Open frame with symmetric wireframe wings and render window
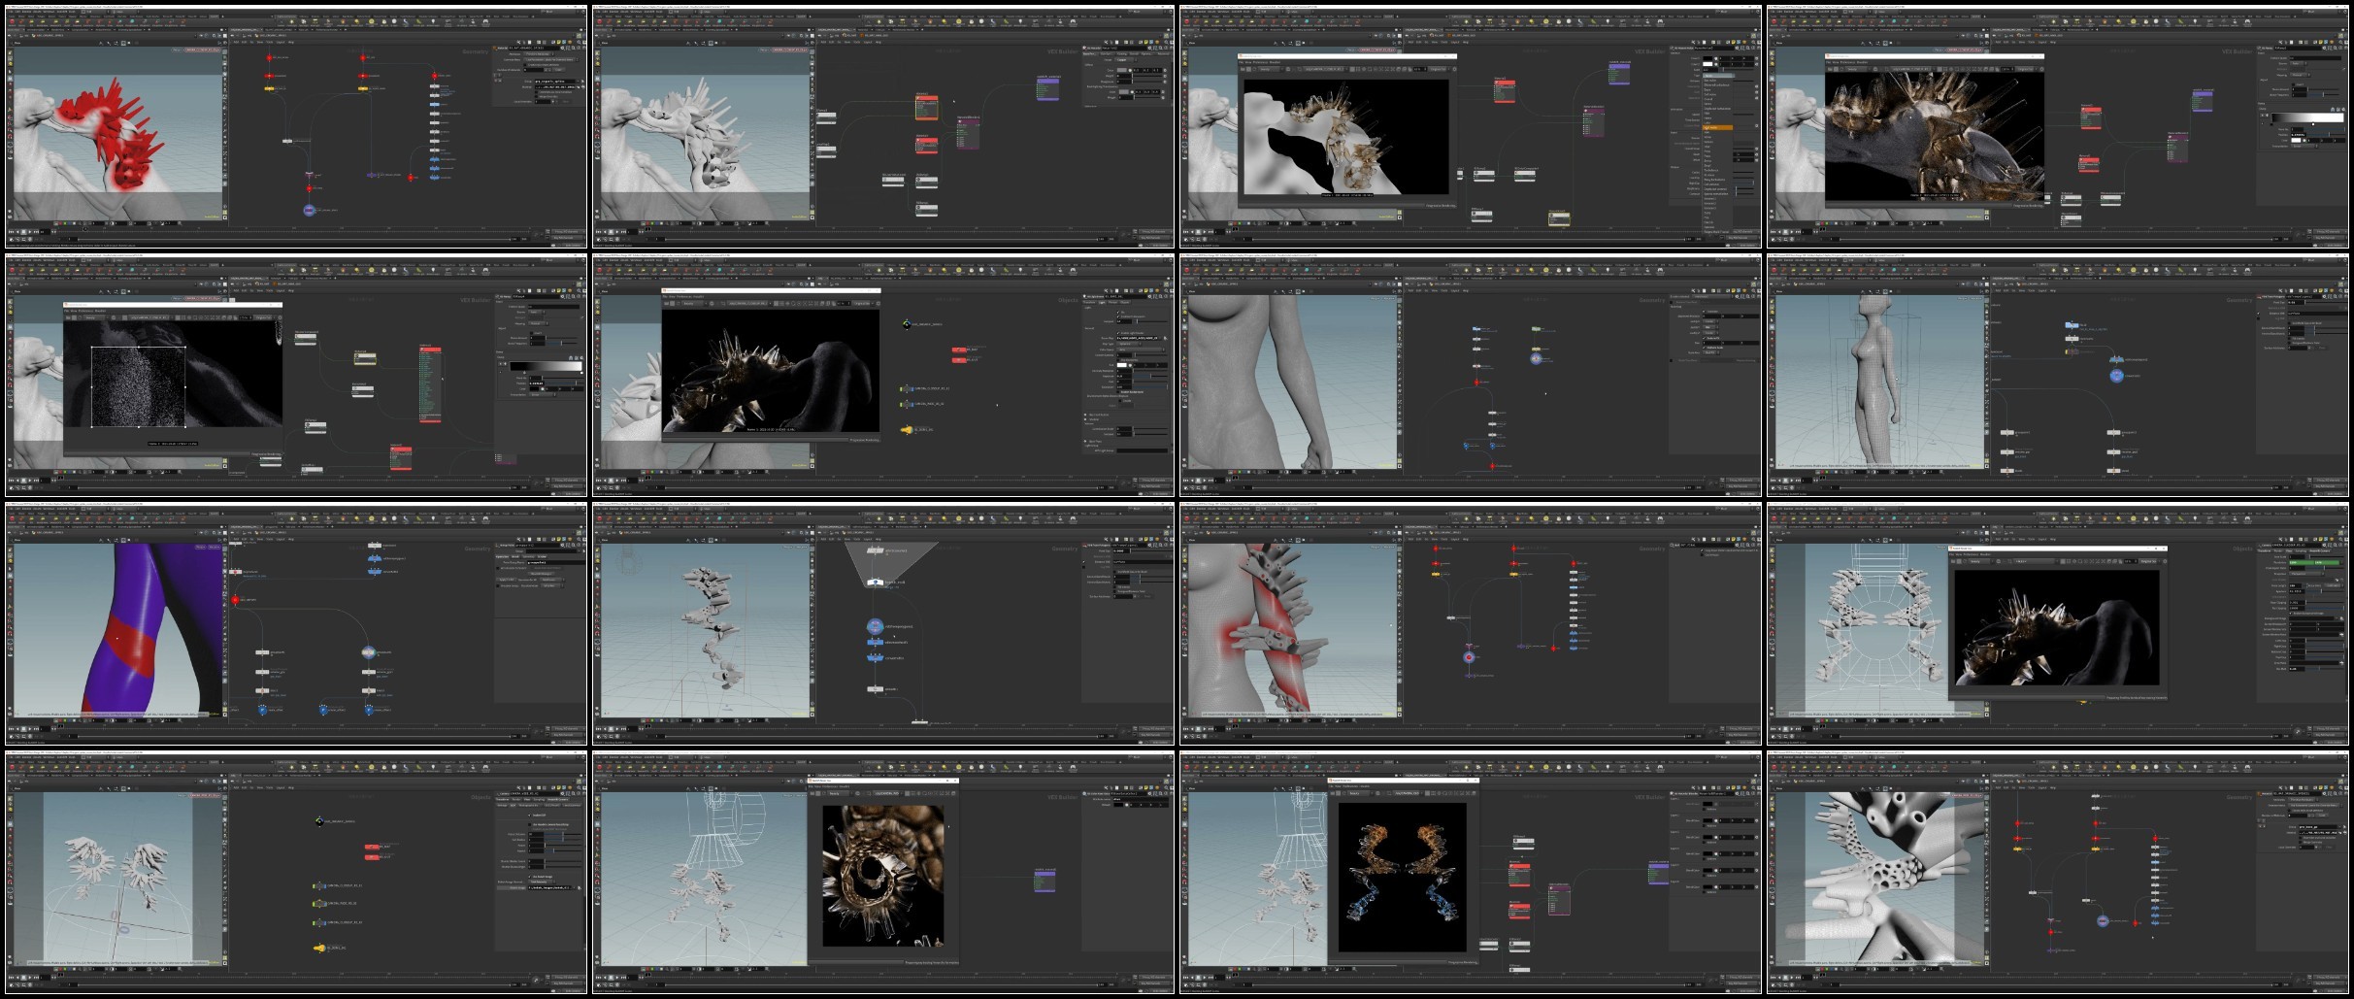The width and height of the screenshot is (2354, 999). click(x=2058, y=624)
